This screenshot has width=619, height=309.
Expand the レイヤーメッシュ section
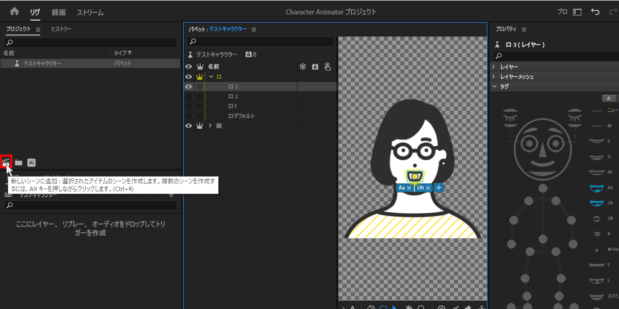coord(494,77)
